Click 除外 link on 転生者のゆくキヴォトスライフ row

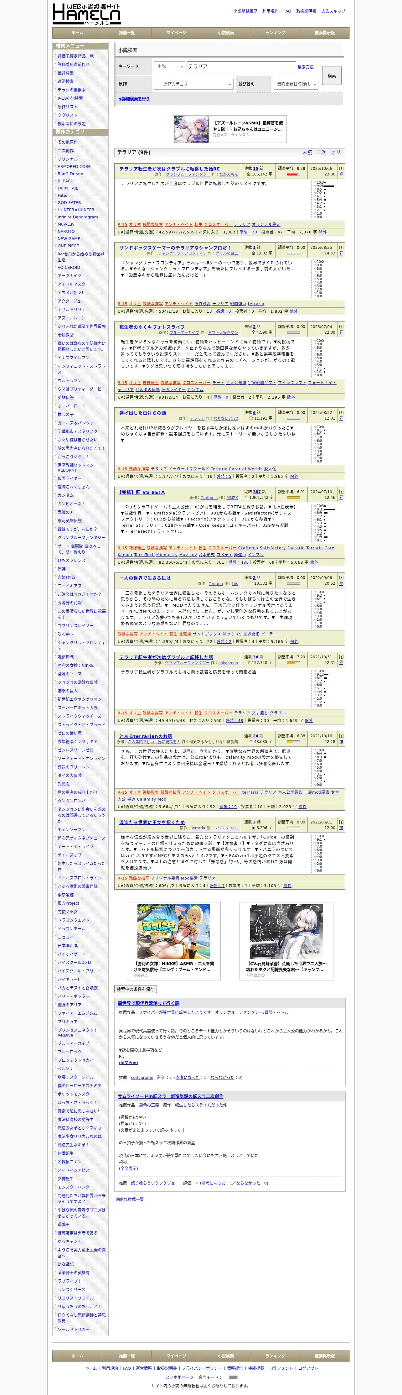(291, 397)
